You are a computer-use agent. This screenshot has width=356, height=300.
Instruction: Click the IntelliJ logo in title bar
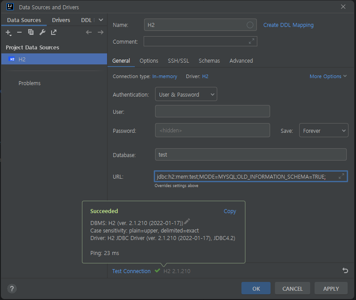coord(10,7)
